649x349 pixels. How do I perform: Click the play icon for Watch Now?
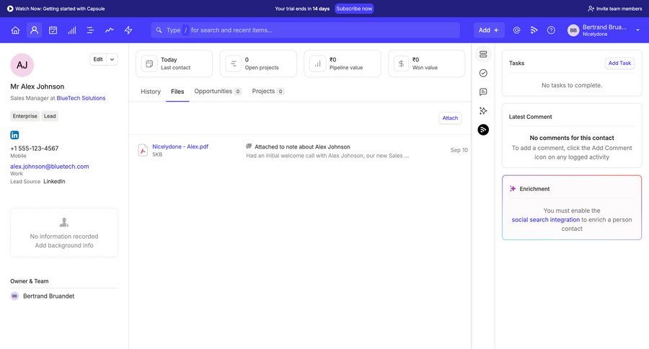point(10,9)
